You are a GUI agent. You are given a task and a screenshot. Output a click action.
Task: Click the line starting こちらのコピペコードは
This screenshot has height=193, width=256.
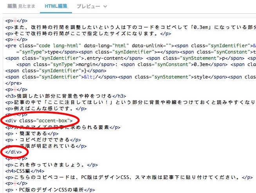click(x=129, y=177)
